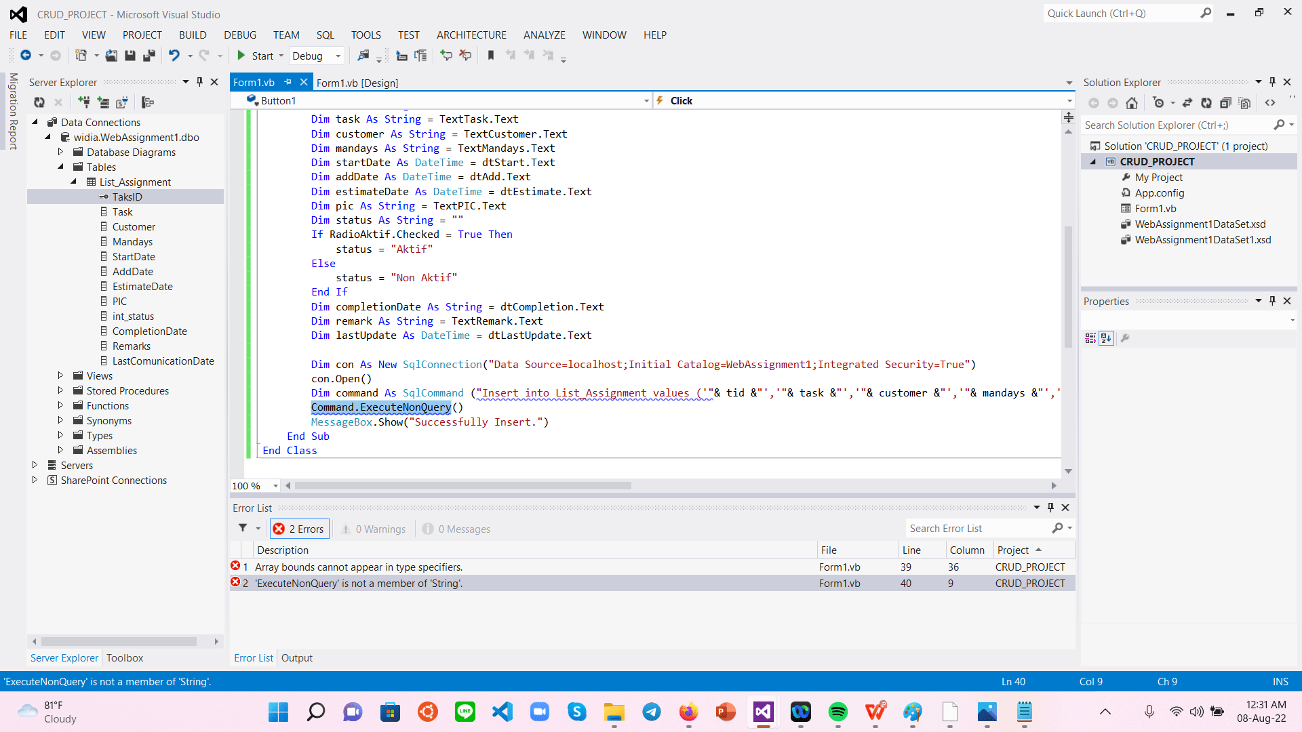The image size is (1302, 732).
Task: Open Toolbox from the bottom-left tab
Action: pos(125,657)
